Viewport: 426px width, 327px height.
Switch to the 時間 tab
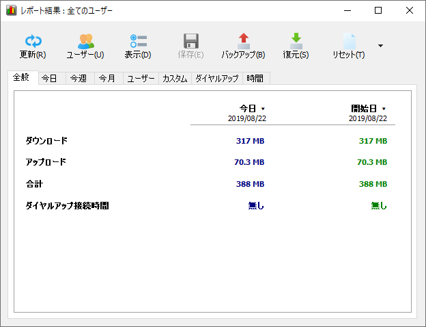255,79
